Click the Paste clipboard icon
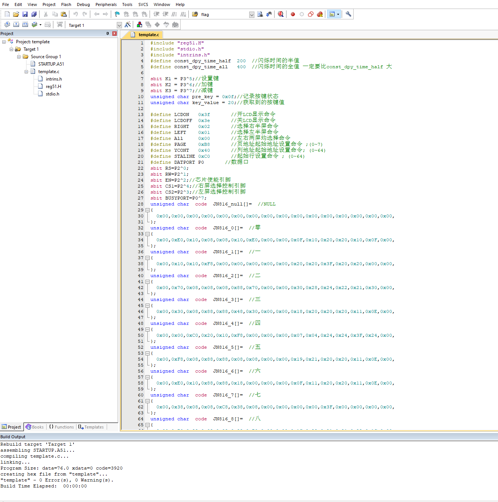 coord(64,14)
